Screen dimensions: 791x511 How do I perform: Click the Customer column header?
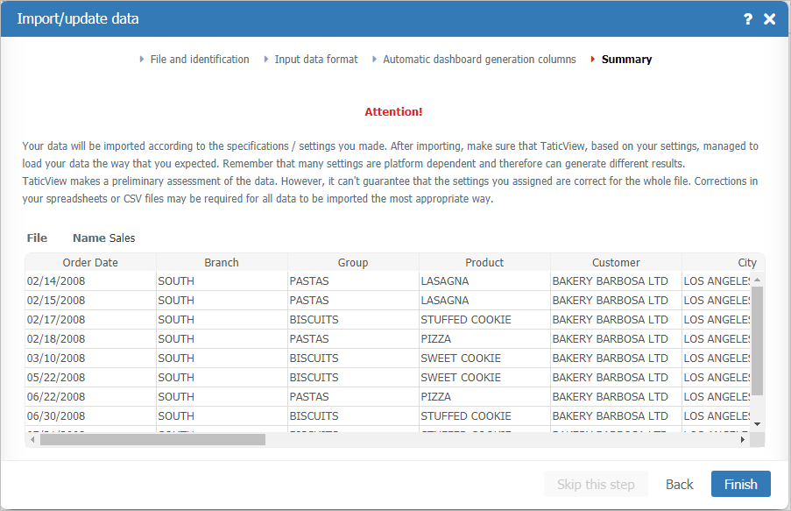click(615, 262)
